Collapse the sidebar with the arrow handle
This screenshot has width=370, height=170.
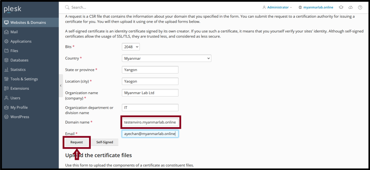[61, 86]
